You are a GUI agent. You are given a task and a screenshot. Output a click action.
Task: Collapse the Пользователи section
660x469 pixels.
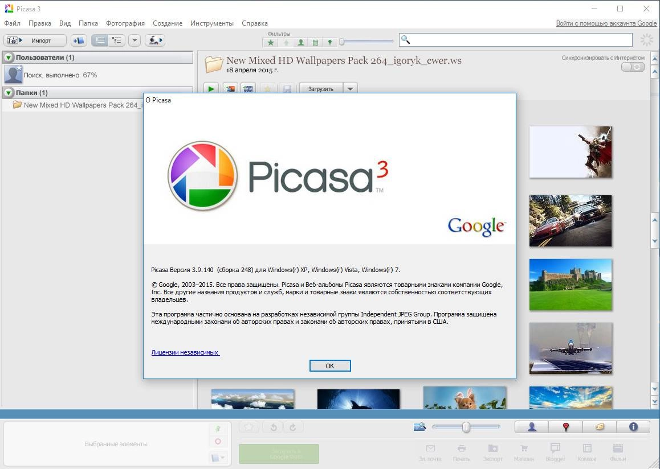point(9,57)
